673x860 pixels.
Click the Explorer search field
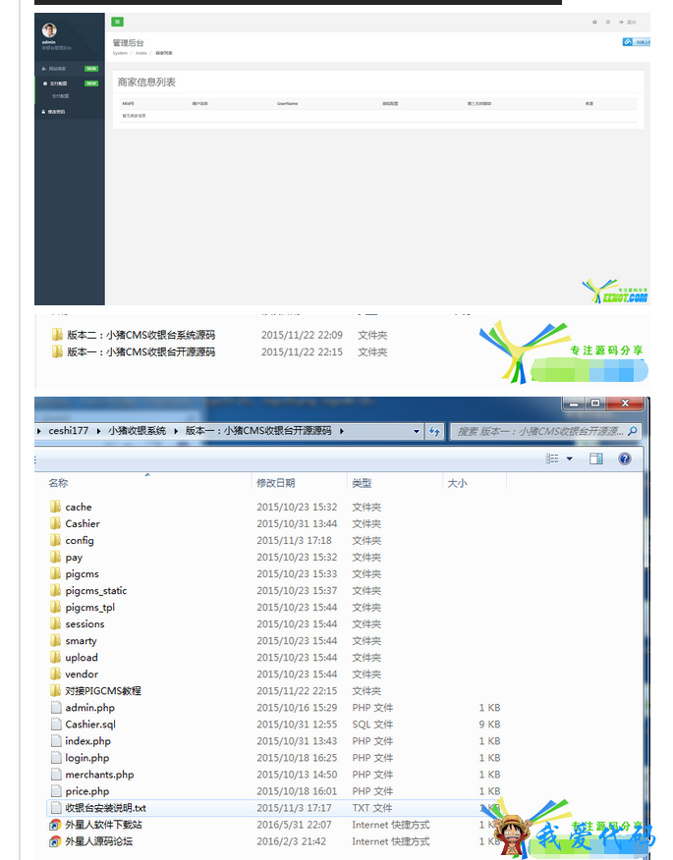545,431
